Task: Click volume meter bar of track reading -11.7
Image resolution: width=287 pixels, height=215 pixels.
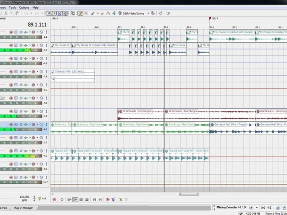Action: pyautogui.click(x=21, y=182)
